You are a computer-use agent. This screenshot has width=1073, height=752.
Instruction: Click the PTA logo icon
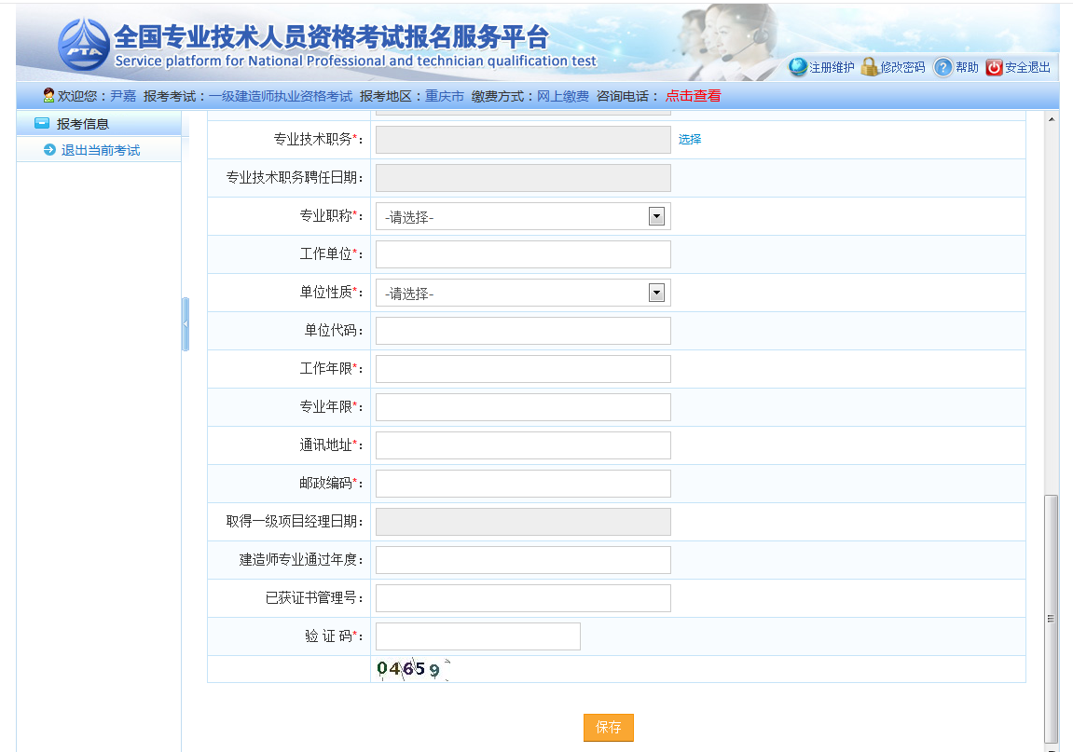point(83,43)
